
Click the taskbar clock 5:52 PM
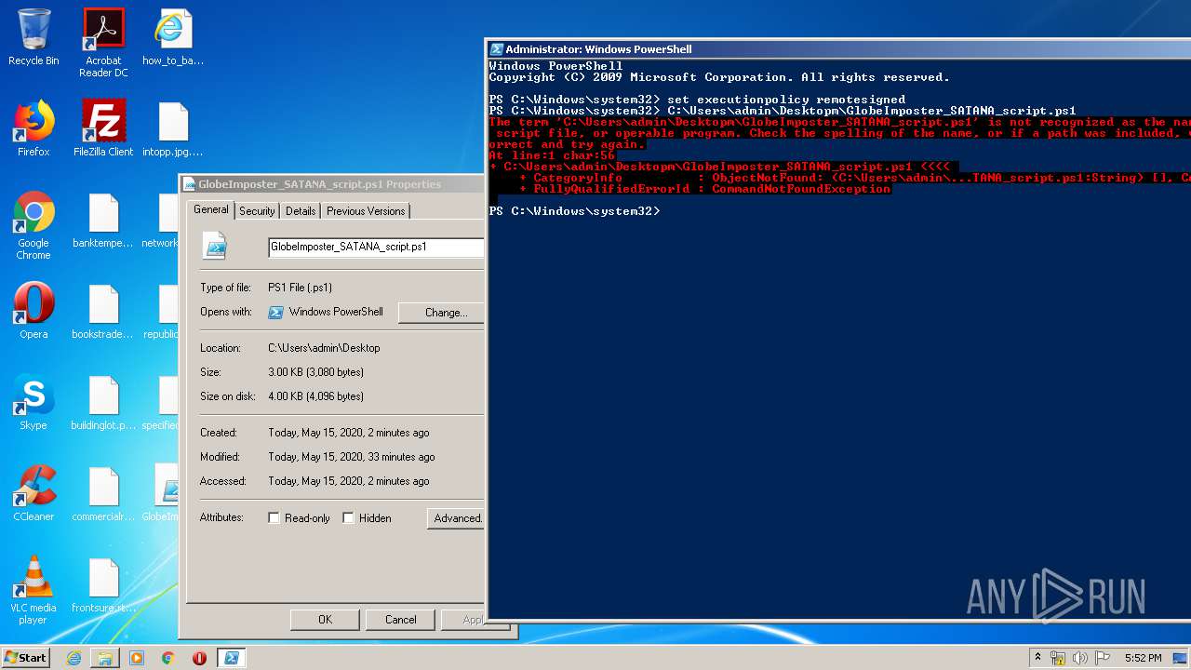(x=1143, y=658)
